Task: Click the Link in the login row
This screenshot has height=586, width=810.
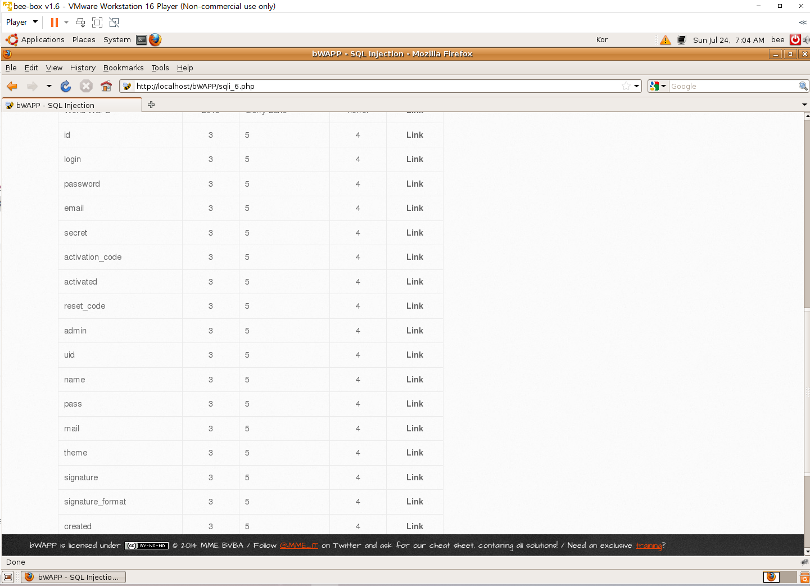Action: (415, 159)
